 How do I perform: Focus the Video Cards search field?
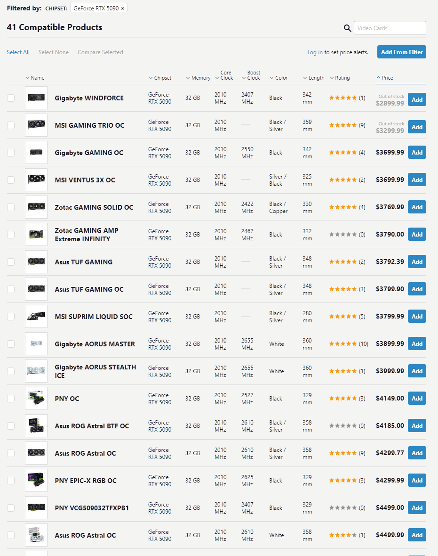tap(390, 28)
